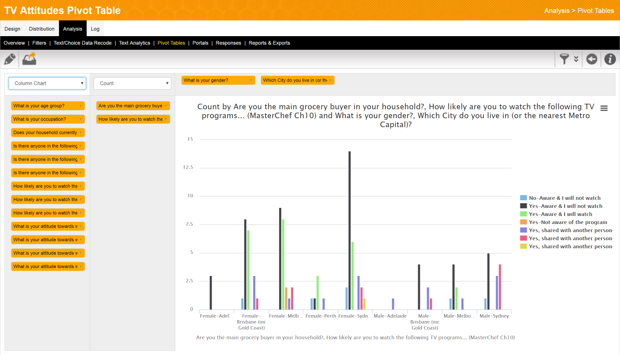Open the export/share icon in the toolbar
Viewport: 620px width, 355px height.
29,59
